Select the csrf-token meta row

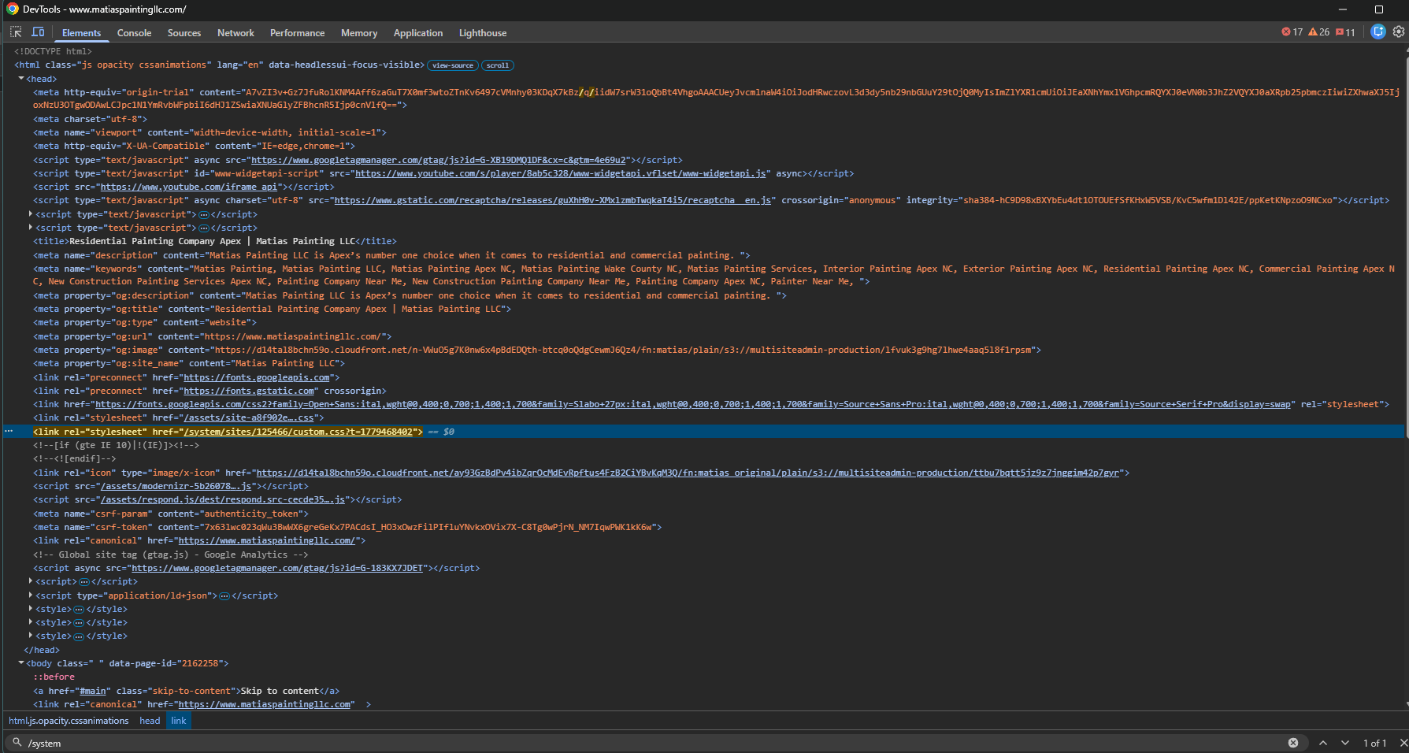coord(347,527)
